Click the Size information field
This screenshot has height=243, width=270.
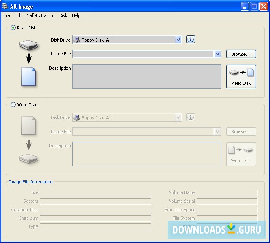click(95, 193)
